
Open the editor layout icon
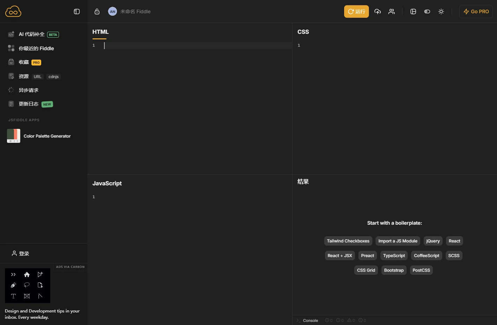click(413, 11)
